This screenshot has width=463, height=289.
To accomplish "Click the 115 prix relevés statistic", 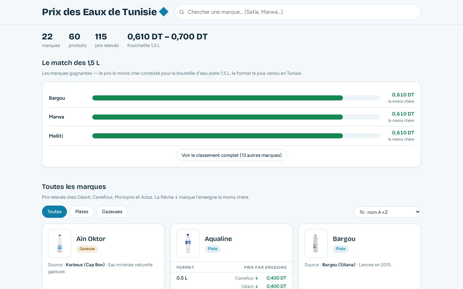I will 107,40.
